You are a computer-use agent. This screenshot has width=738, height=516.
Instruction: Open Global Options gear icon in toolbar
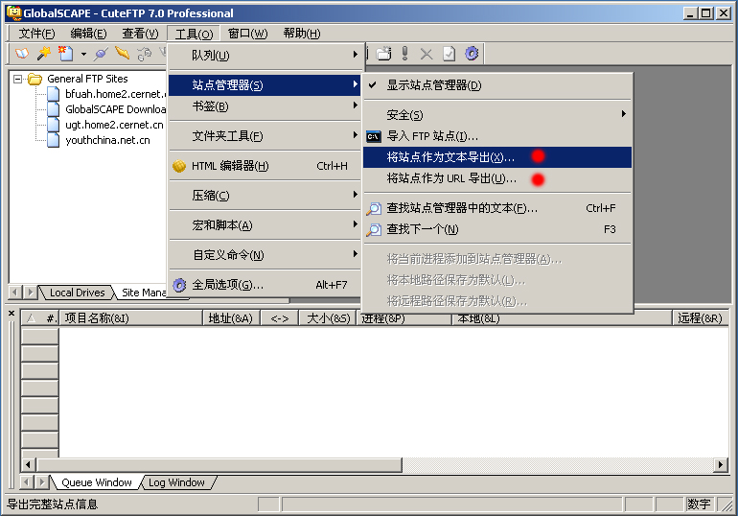[x=472, y=53]
